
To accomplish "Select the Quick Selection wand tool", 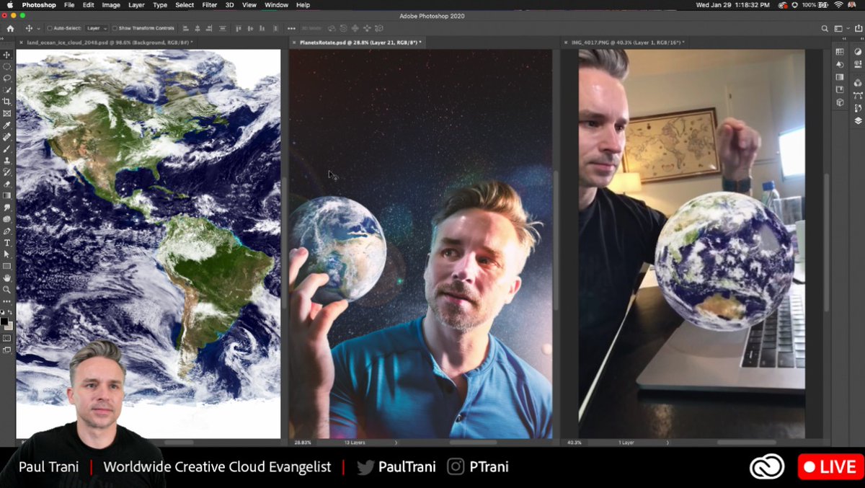I will (x=7, y=90).
